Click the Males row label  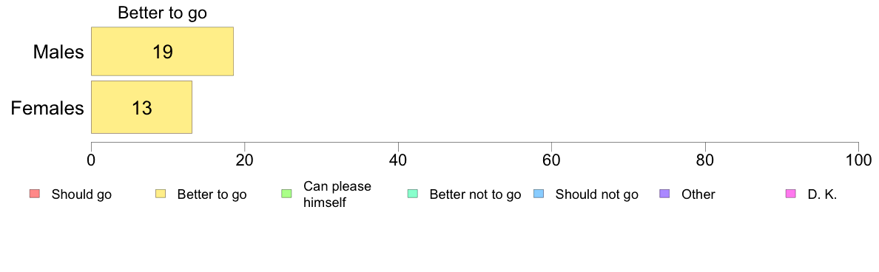[58, 52]
